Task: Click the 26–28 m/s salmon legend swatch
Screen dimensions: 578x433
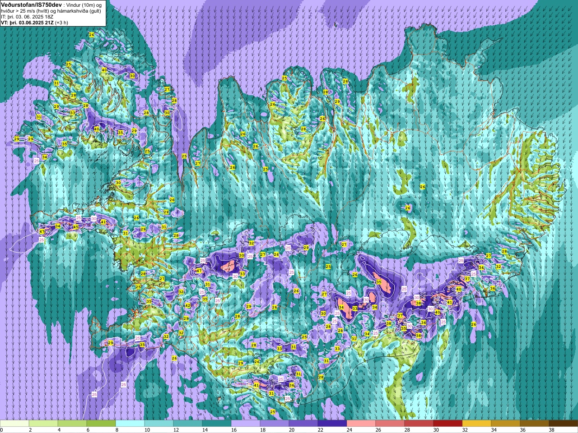Action: (390, 424)
